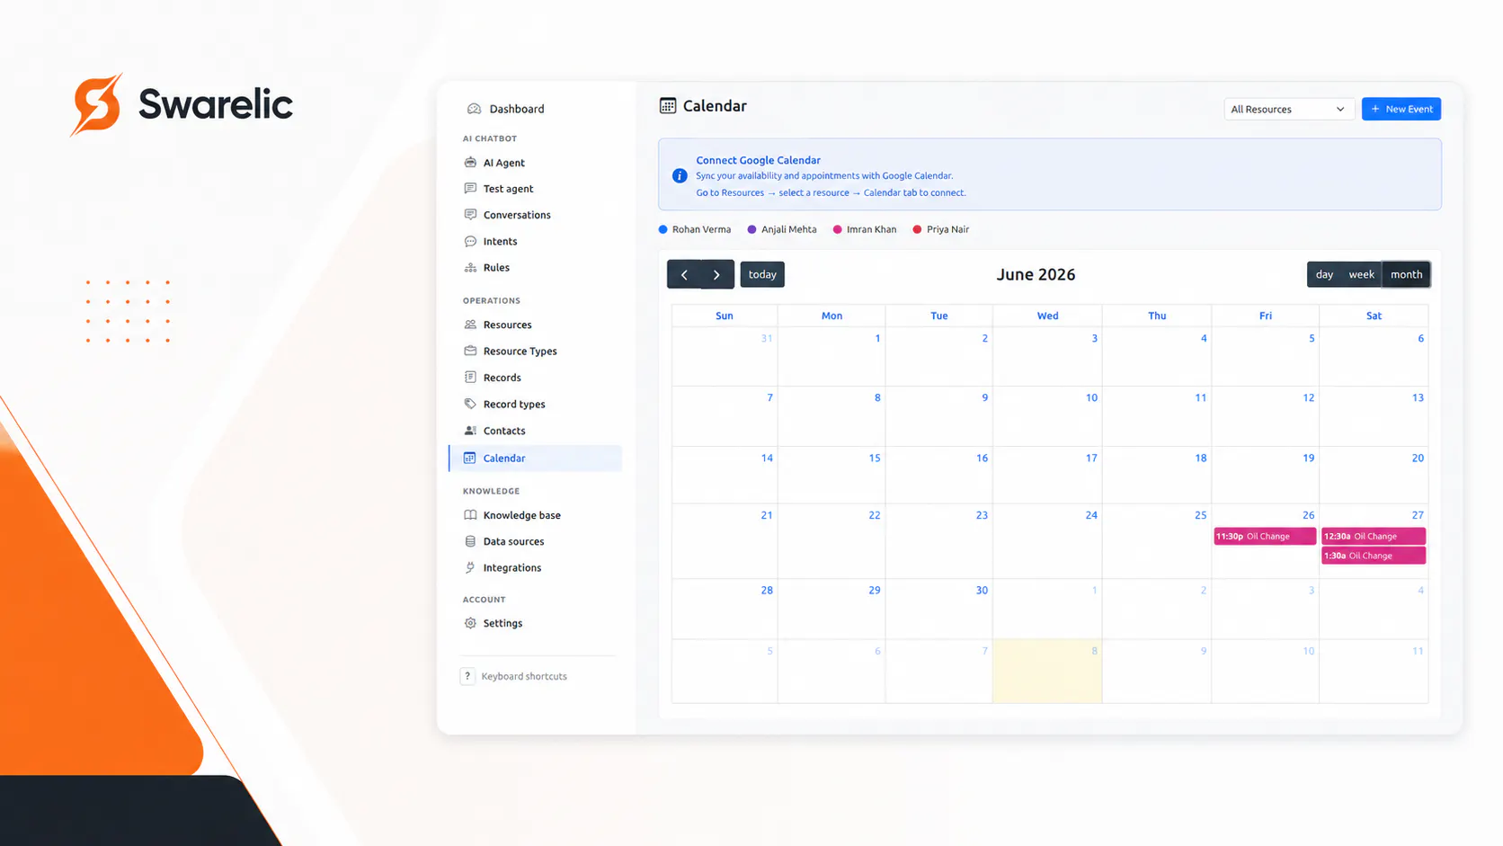The image size is (1503, 846).
Task: Go to next month with right arrow
Action: (x=717, y=274)
